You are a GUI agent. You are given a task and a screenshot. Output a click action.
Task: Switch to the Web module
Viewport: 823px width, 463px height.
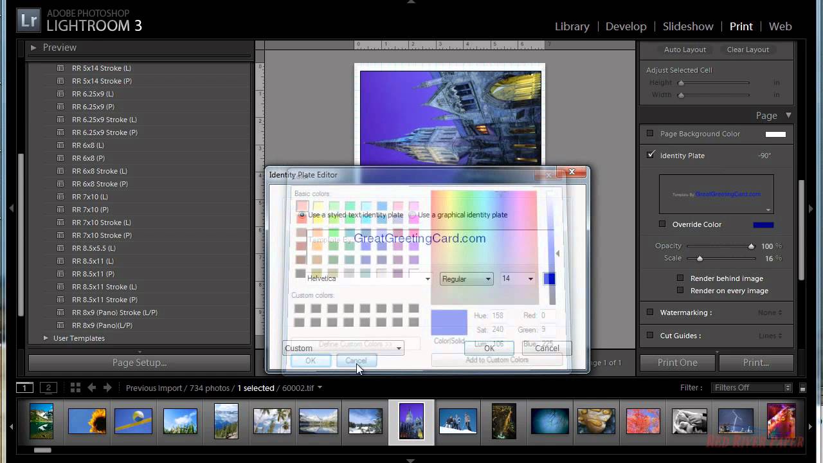(x=780, y=26)
